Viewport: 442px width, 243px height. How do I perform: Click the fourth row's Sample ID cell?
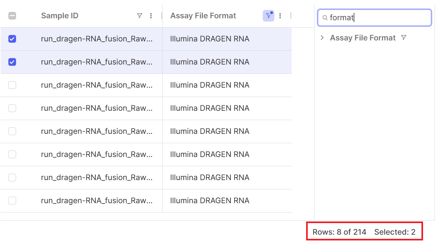point(97,108)
